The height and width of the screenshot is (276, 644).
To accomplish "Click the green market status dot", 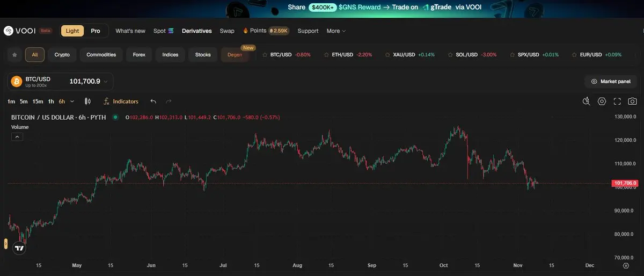I will click(115, 117).
